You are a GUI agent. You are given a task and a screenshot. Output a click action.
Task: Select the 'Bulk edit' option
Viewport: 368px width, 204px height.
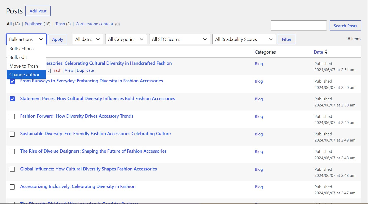click(x=26, y=57)
